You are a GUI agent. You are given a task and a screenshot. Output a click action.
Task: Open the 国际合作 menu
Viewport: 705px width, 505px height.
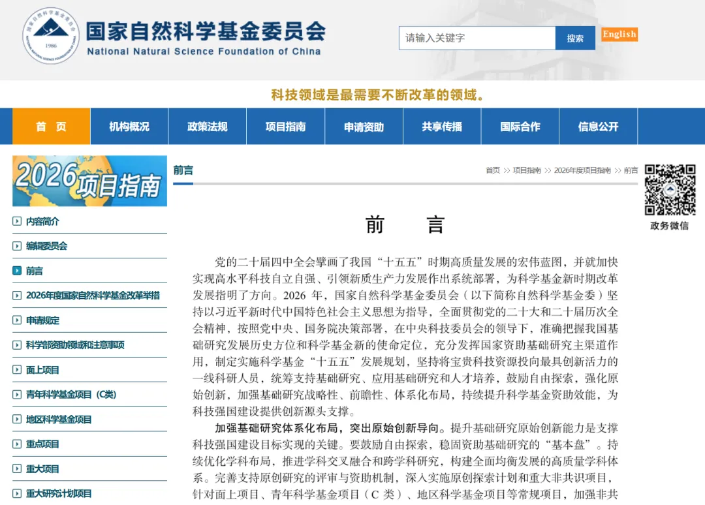[520, 127]
